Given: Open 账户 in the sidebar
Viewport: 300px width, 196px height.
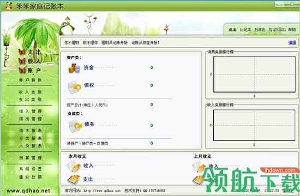Looking at the screenshot, I should pyautogui.click(x=34, y=70).
